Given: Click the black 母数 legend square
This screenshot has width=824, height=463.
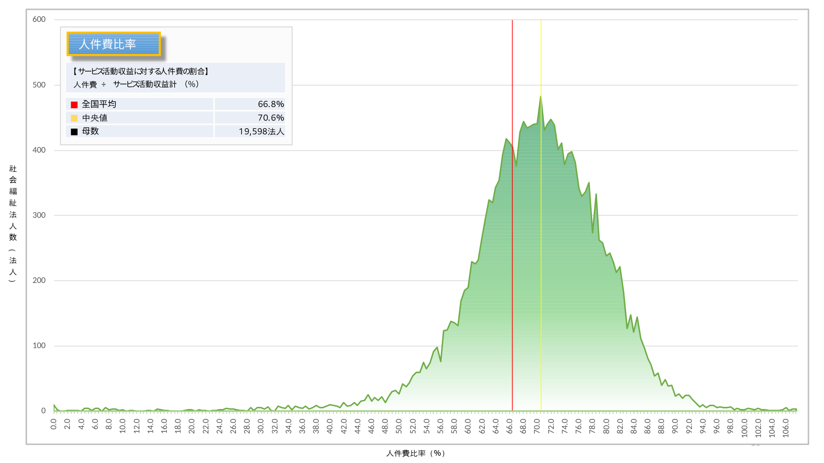Looking at the screenshot, I should (x=74, y=132).
